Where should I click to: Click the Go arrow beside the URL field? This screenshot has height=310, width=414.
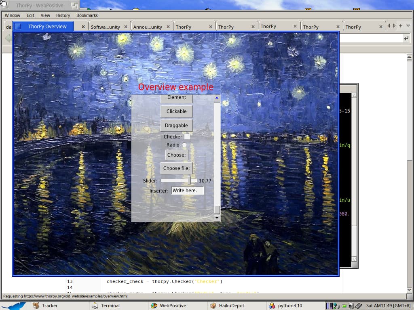point(406,38)
